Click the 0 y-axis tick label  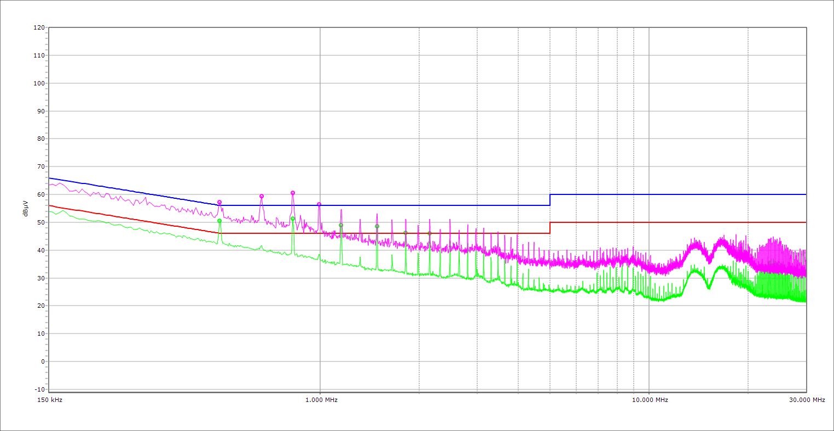click(x=42, y=361)
